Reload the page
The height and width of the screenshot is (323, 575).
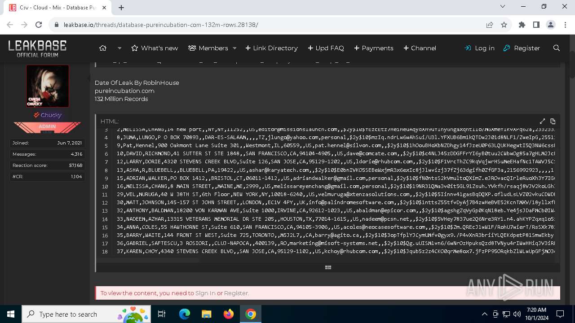pos(39,25)
